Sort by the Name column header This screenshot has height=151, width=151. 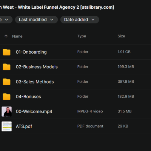[17, 36]
